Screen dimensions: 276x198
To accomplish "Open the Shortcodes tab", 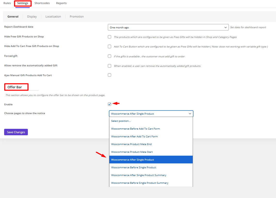I will click(x=42, y=3).
